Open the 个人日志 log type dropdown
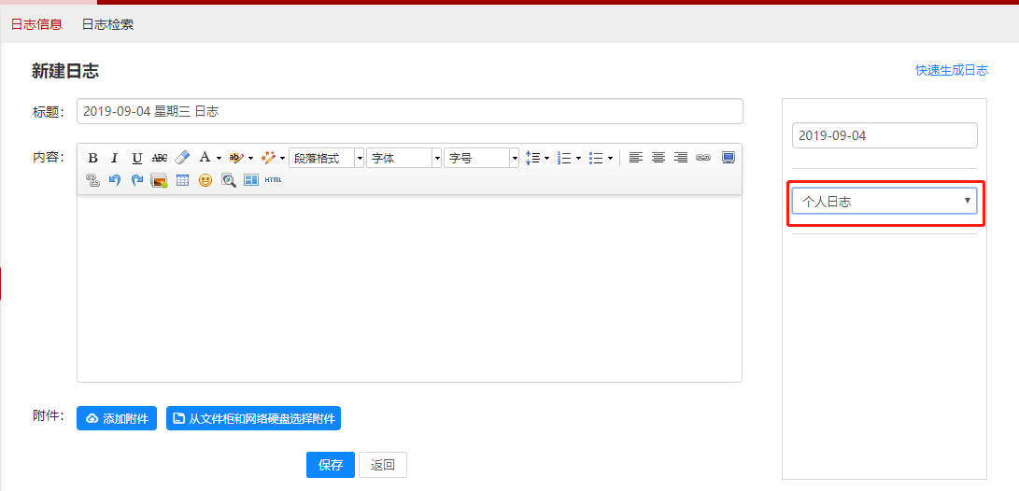This screenshot has width=1019, height=491. pyautogui.click(x=884, y=201)
